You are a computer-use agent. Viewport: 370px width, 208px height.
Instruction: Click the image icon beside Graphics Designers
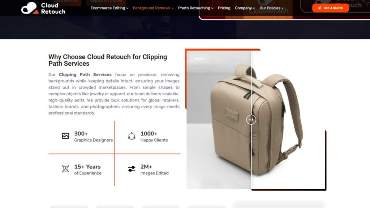tap(65, 136)
